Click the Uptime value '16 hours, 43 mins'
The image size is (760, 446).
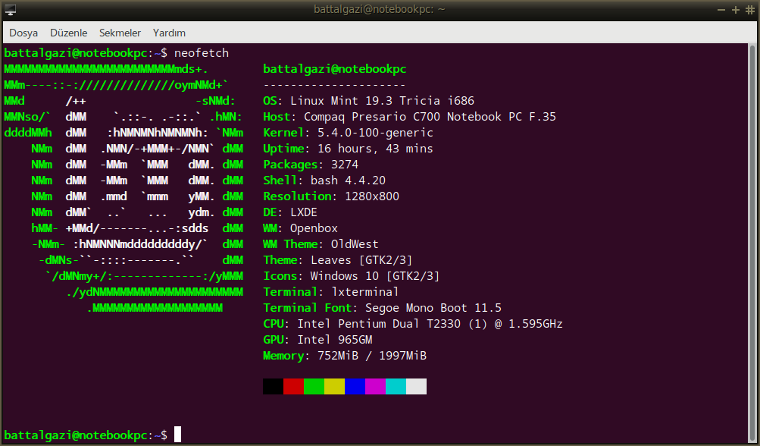(x=375, y=149)
